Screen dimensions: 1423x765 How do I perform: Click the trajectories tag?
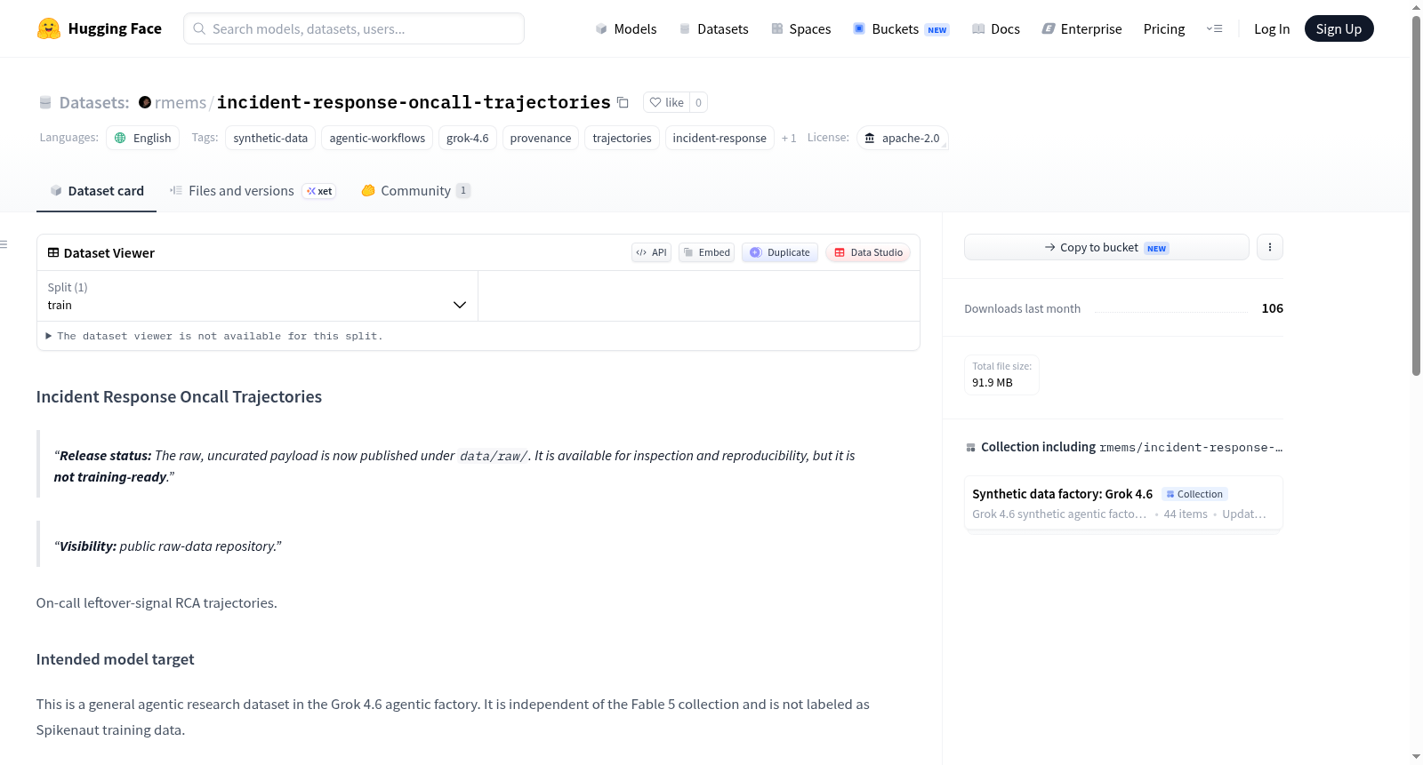(623, 138)
